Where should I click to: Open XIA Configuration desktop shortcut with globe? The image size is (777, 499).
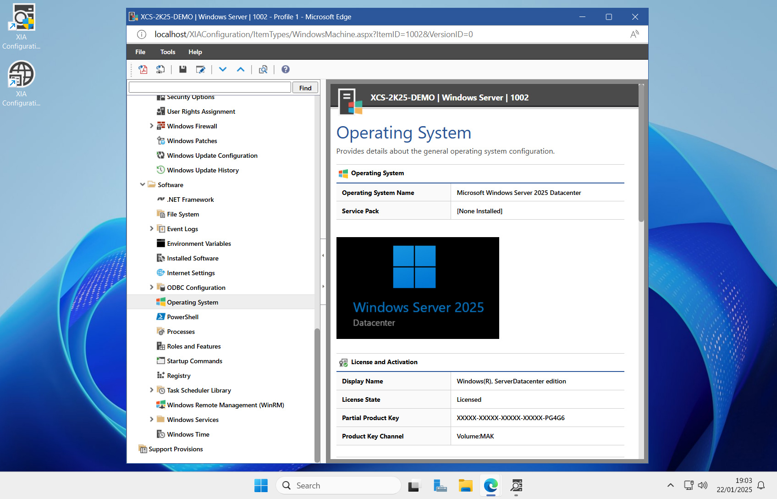[x=21, y=84]
